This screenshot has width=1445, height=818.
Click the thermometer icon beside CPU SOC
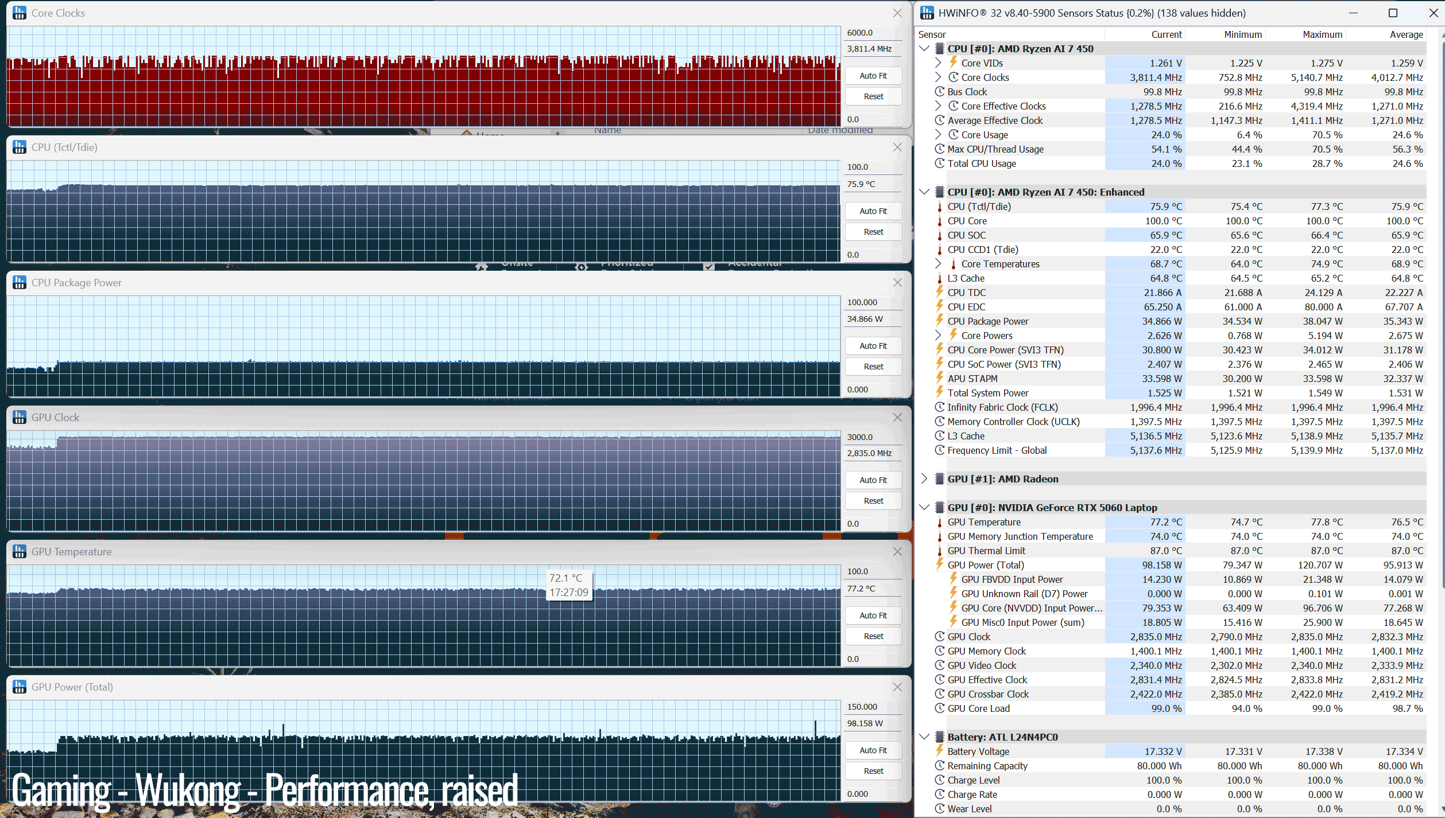coord(939,235)
